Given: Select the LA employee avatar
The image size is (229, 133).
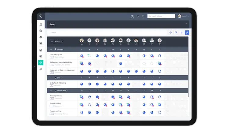Looking at the screenshot, I should [82, 40].
